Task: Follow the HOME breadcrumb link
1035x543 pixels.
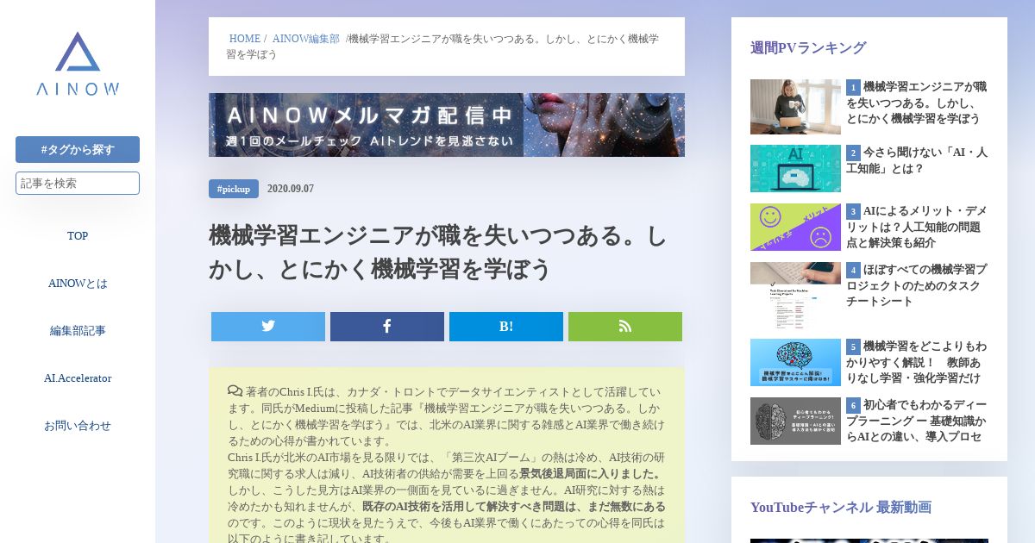Action: [245, 39]
